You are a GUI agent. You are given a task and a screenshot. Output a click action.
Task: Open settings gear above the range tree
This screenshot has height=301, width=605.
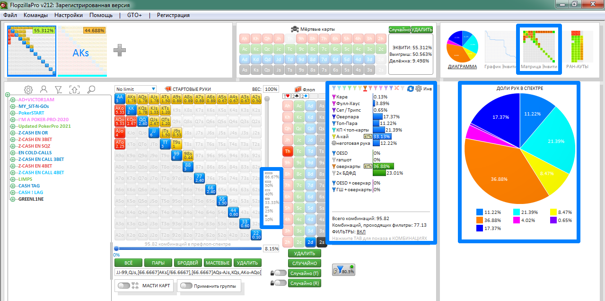28,89
